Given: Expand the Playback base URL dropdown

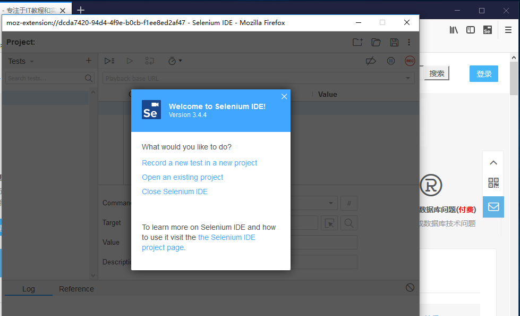Looking at the screenshot, I should [408, 78].
